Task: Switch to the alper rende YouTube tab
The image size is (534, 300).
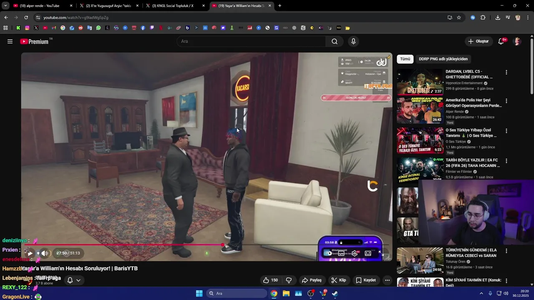Action: point(43,6)
